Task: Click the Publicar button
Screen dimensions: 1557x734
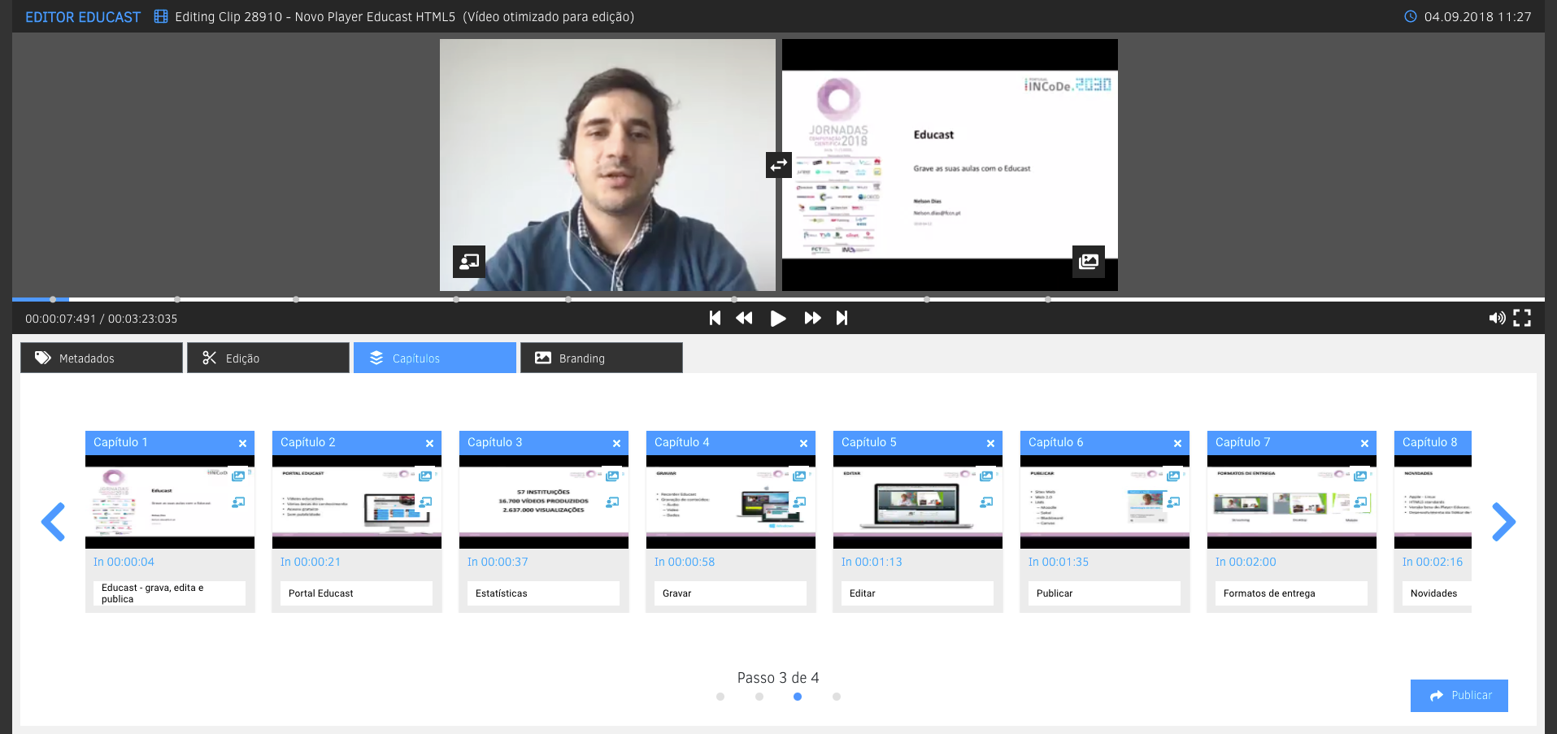Action: [1459, 696]
